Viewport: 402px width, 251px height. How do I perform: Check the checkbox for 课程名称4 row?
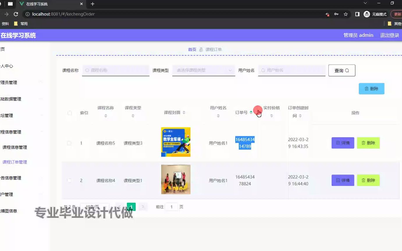[x=70, y=180]
